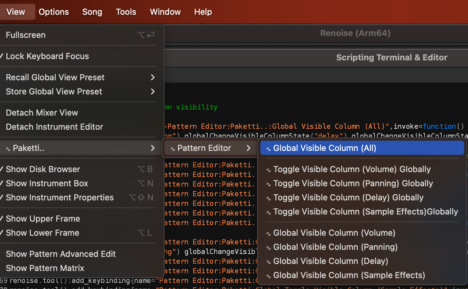Open the Options menu in menu bar
This screenshot has height=289, width=468.
(x=54, y=12)
